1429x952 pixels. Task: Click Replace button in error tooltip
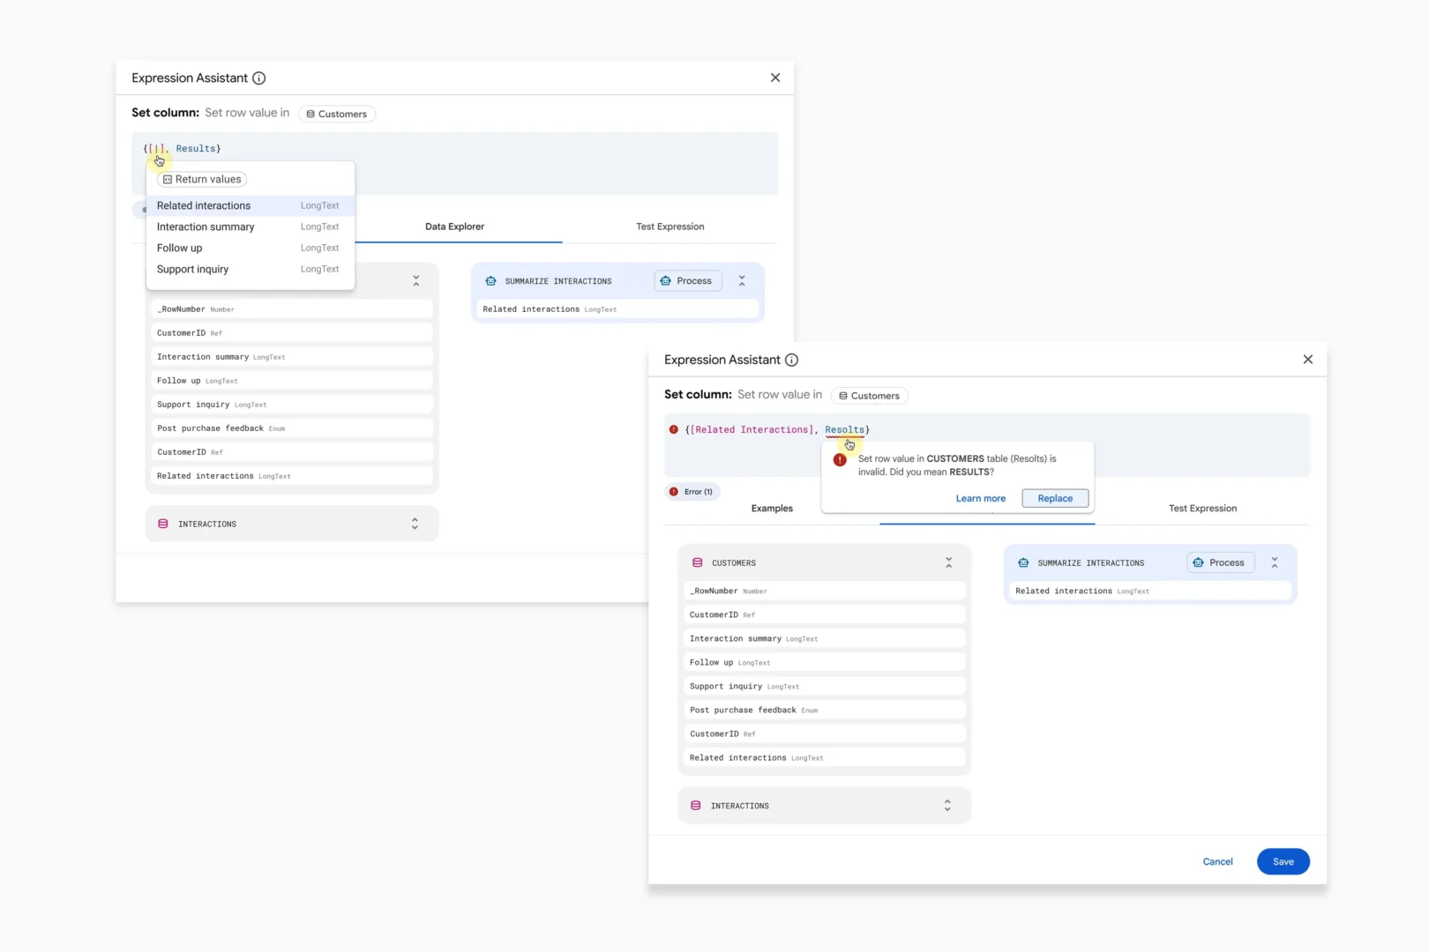click(1055, 498)
